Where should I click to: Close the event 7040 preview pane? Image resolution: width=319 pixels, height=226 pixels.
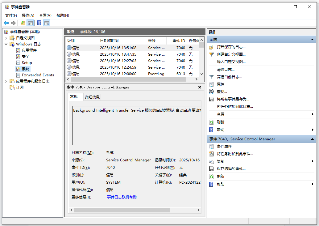[200, 87]
